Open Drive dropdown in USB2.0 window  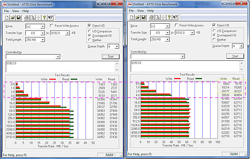(x=43, y=26)
